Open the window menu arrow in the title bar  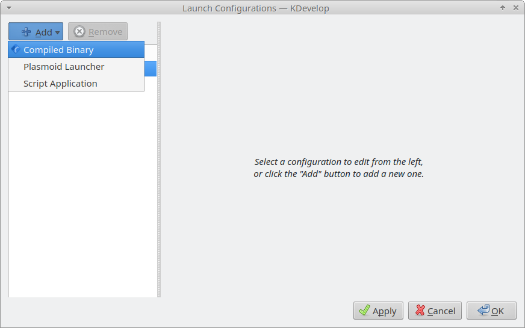pyautogui.click(x=8, y=8)
